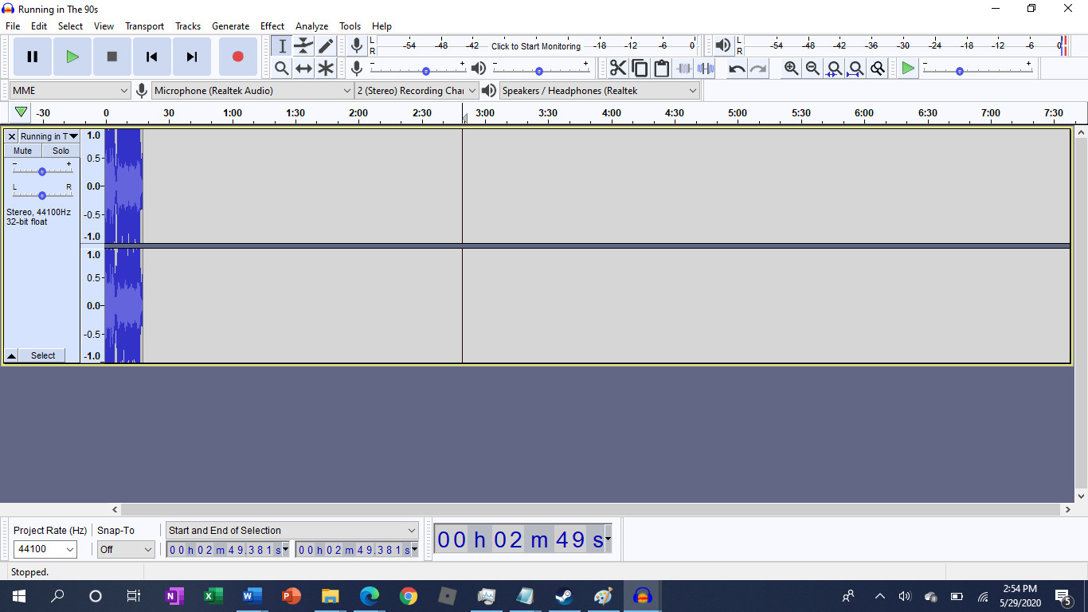Open Chrome from the taskbar
This screenshot has height=612, width=1088.
pos(409,596)
